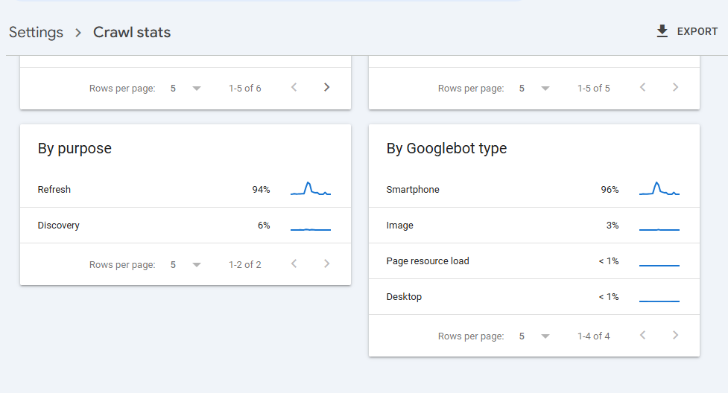Viewport: 728px width, 393px height.
Task: Click the Page resource load sparkline
Action: (x=659, y=266)
